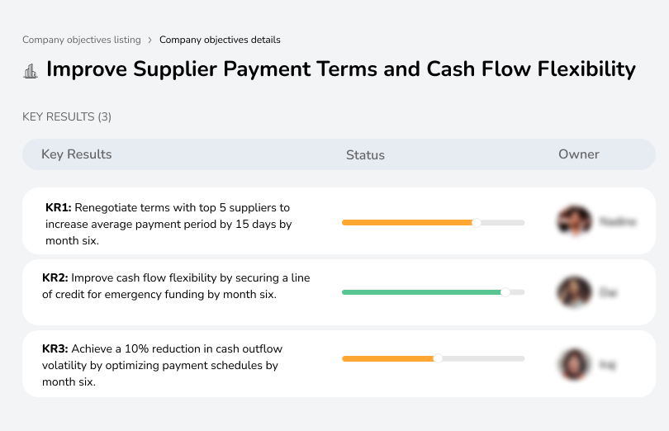Click the KR1 orange progress slider handle

477,223
